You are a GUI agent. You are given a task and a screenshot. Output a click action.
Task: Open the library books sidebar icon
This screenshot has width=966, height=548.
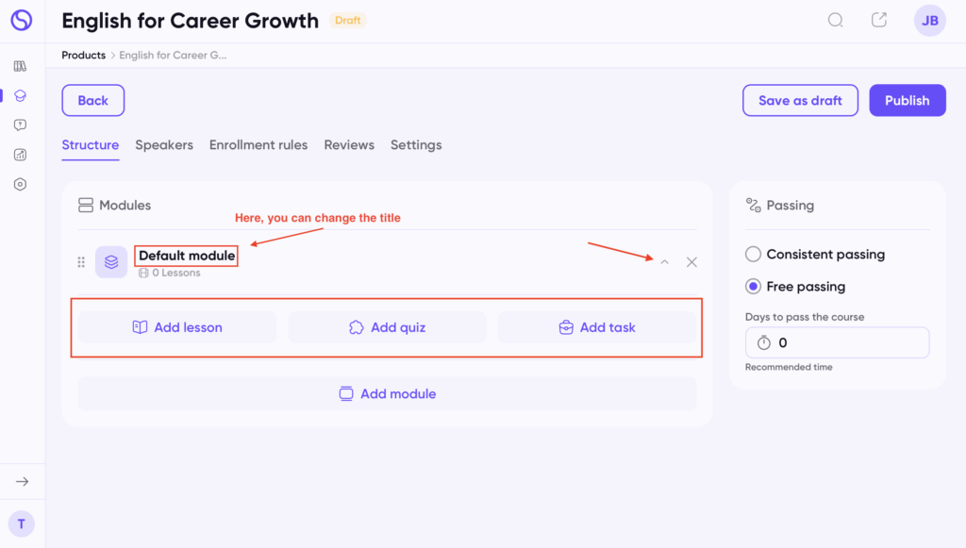(x=21, y=66)
